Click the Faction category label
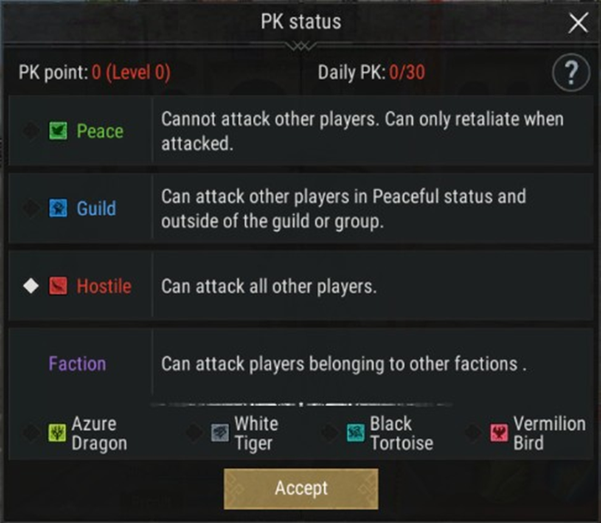 coord(77,363)
